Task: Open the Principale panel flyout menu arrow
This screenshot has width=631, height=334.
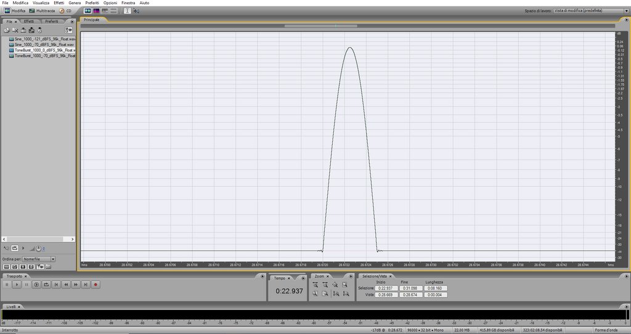Action: click(x=626, y=20)
